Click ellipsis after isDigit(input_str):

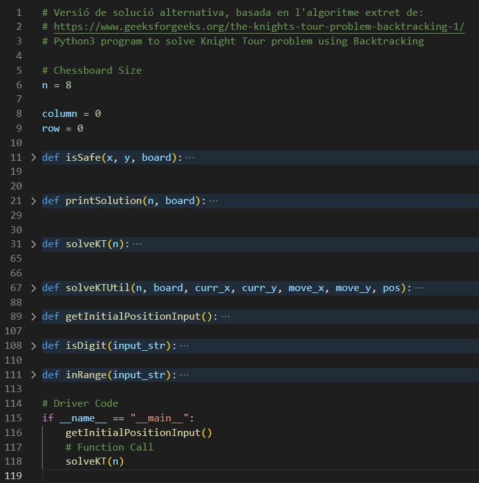pos(184,346)
